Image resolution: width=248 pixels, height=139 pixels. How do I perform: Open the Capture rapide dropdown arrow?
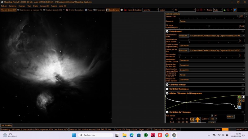coord(64,10)
